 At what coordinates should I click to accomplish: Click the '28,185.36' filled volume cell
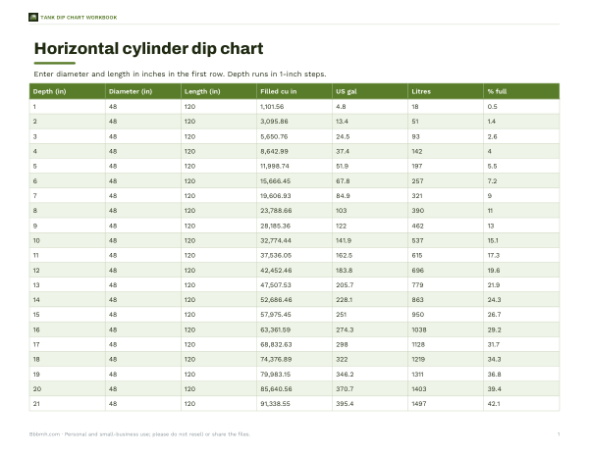pyautogui.click(x=294, y=226)
